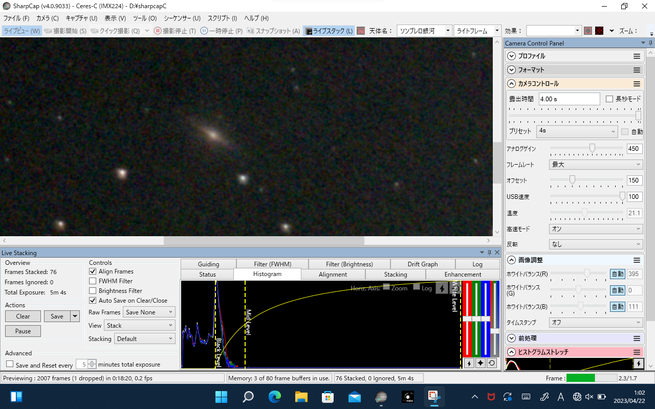Image resolution: width=655 pixels, height=409 pixels.
Task: Click the red reticule overlay icon in the toolbar
Action: [588, 31]
